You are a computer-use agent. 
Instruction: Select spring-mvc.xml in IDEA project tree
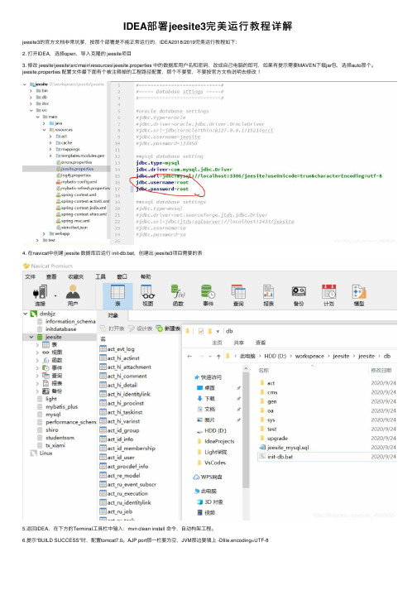[x=73, y=221]
